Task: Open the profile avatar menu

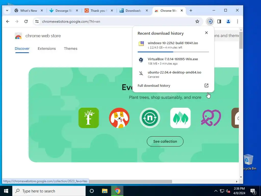Action: coord(228,21)
